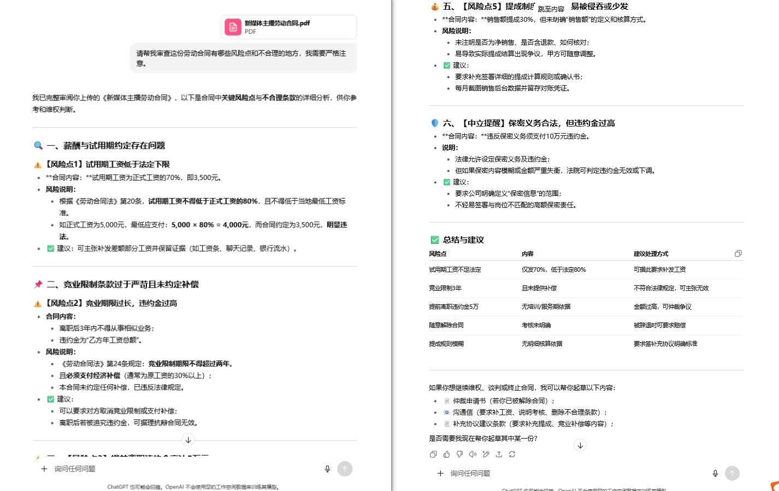Viewport: 779px width, 491px height.
Task: Select table cell 不符合法律规定,可主张无效
Action: click(671, 288)
